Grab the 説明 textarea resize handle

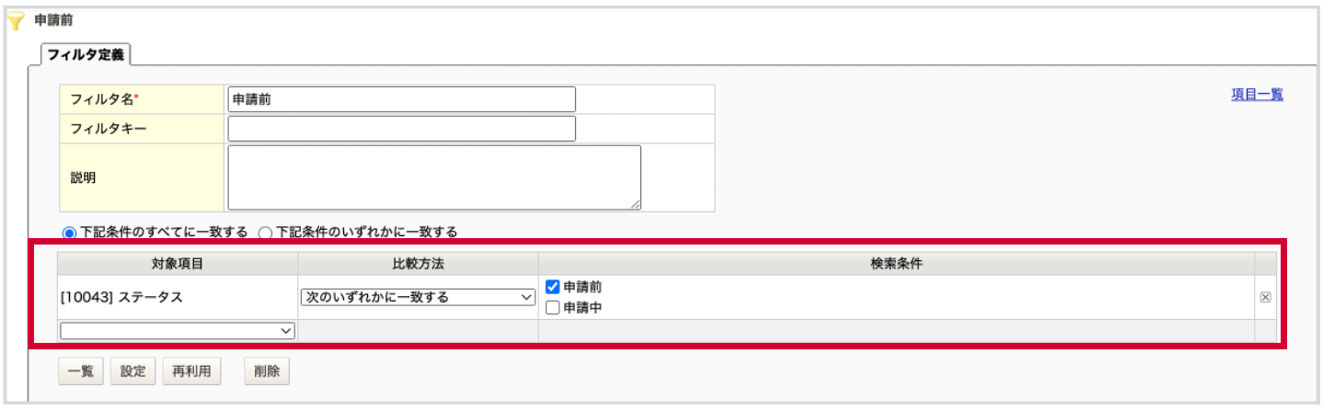tap(635, 204)
